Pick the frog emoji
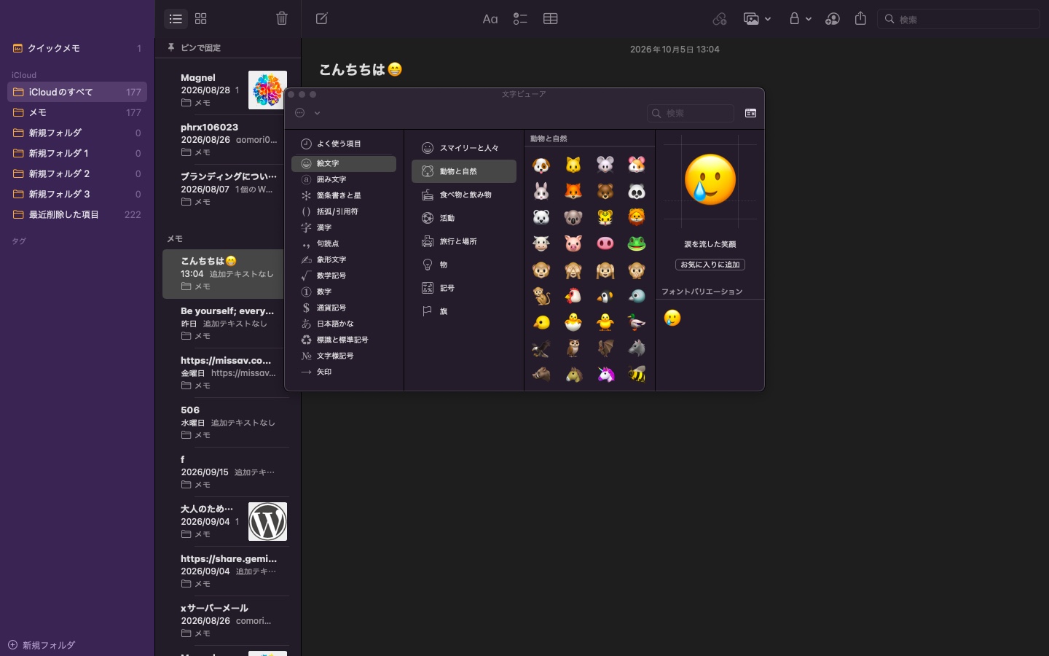1049x656 pixels. pyautogui.click(x=637, y=244)
